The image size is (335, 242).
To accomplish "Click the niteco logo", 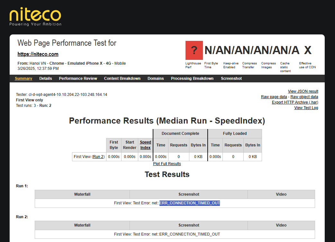I will pyautogui.click(x=35, y=17).
